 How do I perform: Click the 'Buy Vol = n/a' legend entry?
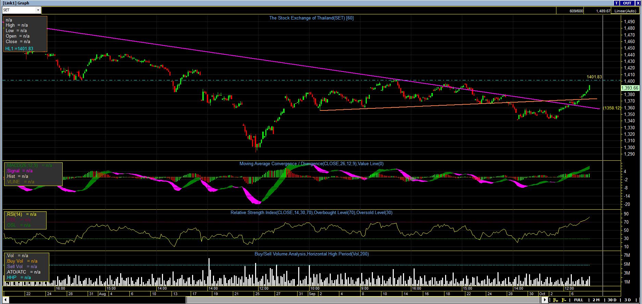(x=22, y=261)
